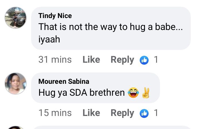The width and height of the screenshot is (200, 129).
Task: Open the Moureen Sabina profile name link
Action: [64, 82]
